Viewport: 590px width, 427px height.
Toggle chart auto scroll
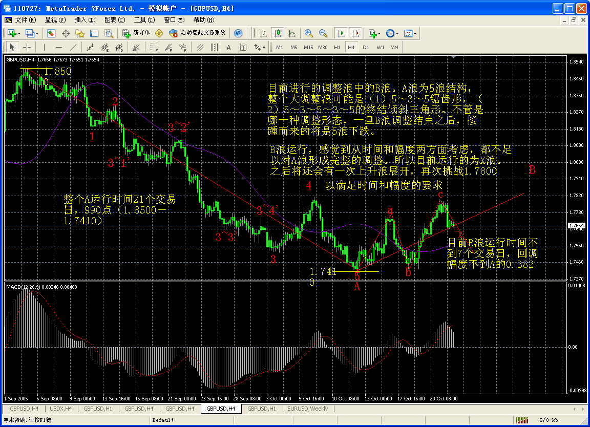click(341, 33)
